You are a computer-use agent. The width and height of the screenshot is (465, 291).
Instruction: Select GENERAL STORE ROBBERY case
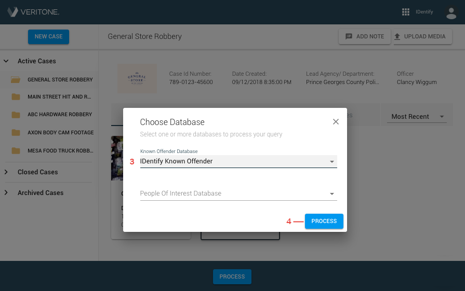click(60, 80)
